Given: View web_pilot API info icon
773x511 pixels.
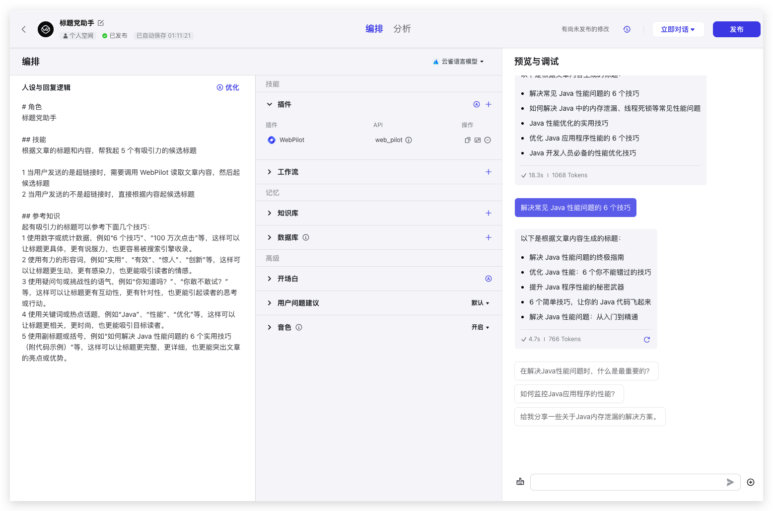Looking at the screenshot, I should (x=409, y=140).
